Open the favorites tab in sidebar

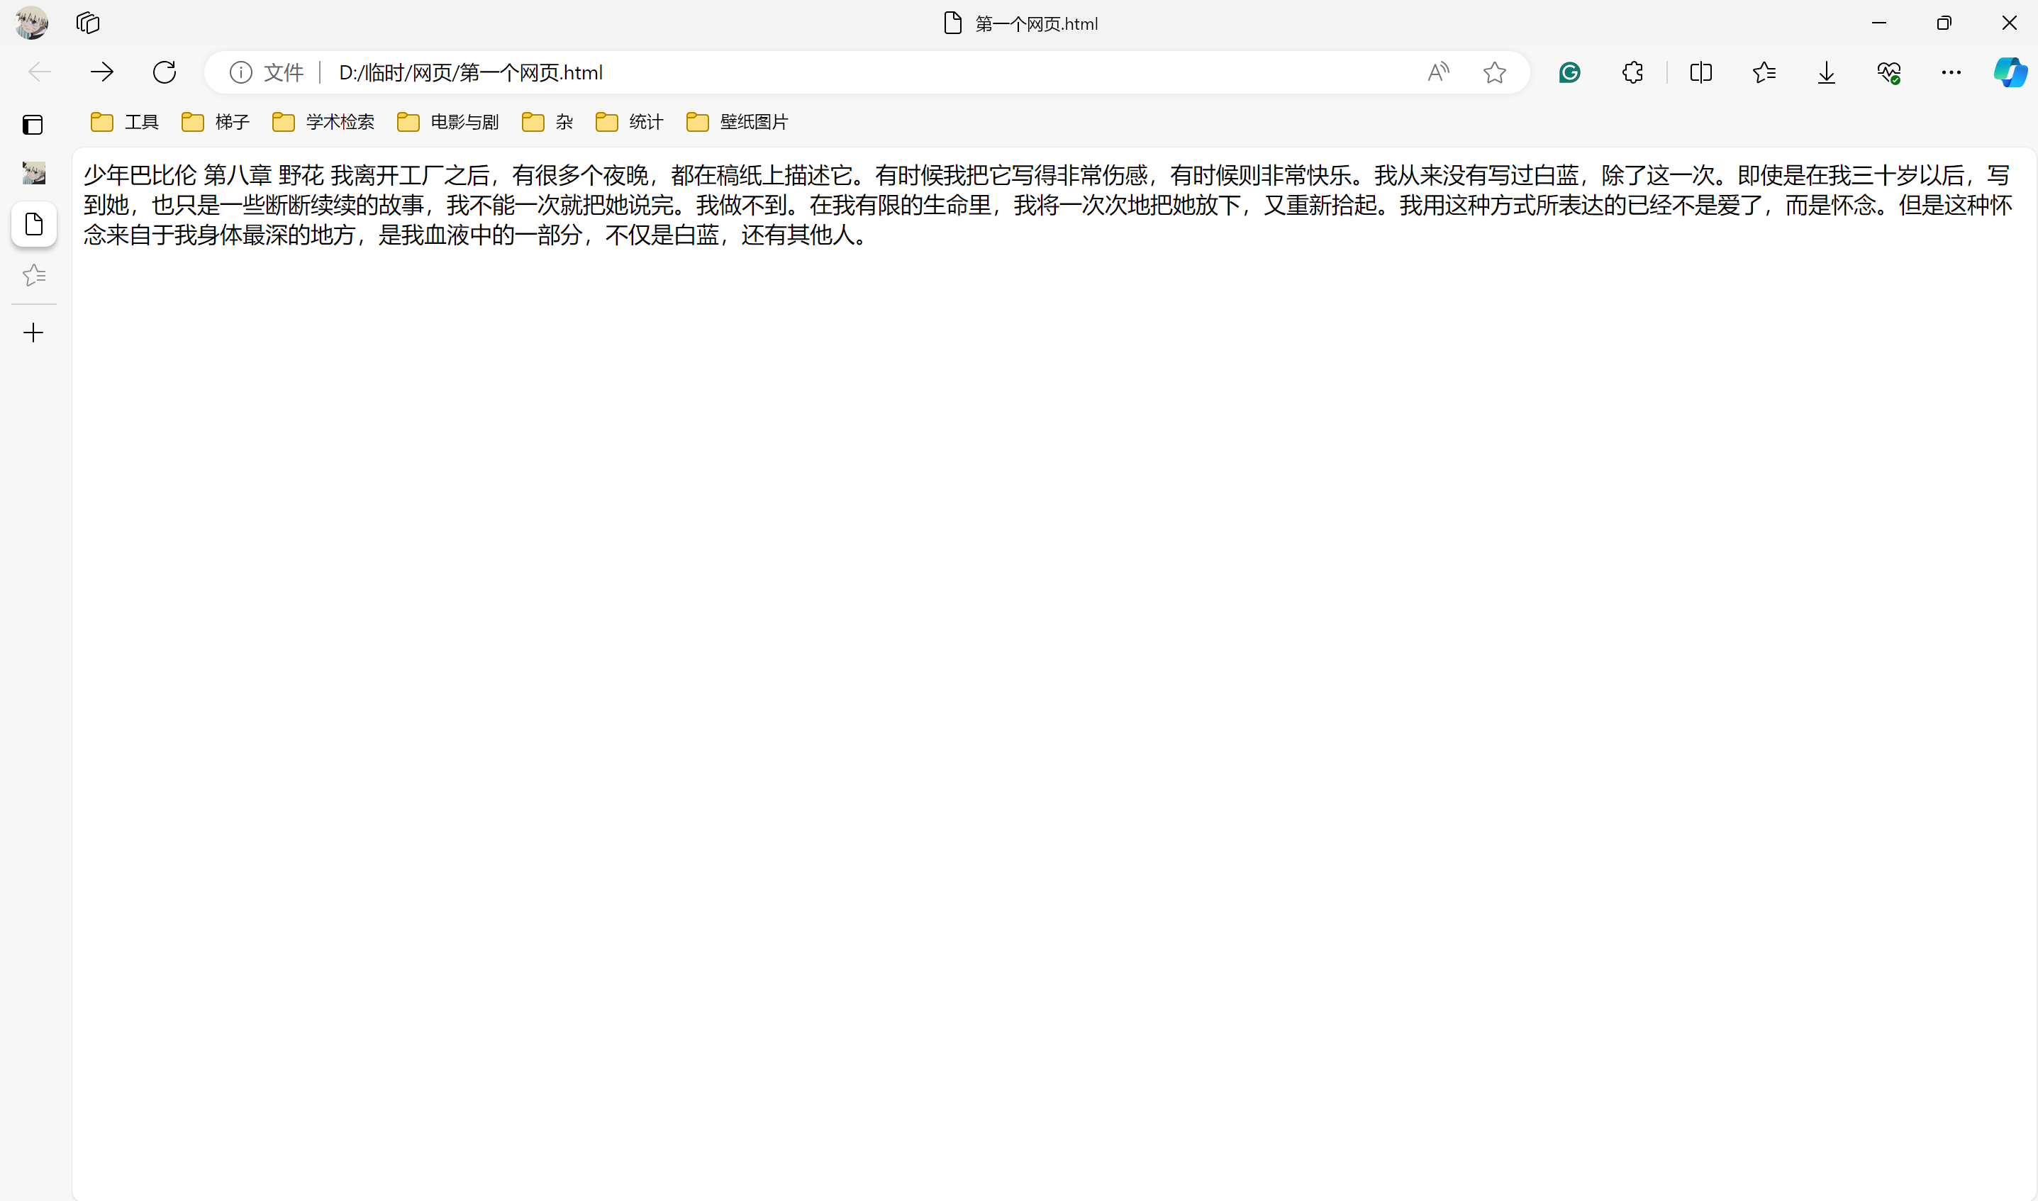coord(33,275)
